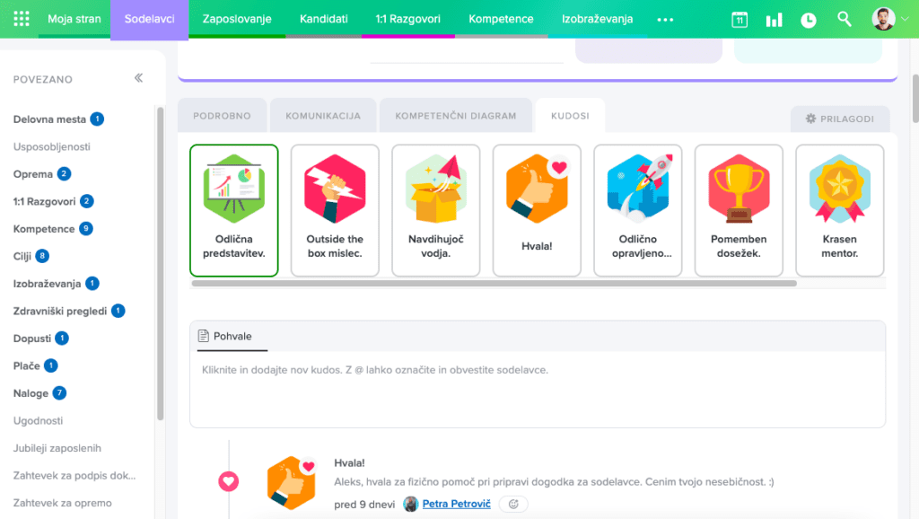Open the calendar icon in top bar

click(x=740, y=20)
